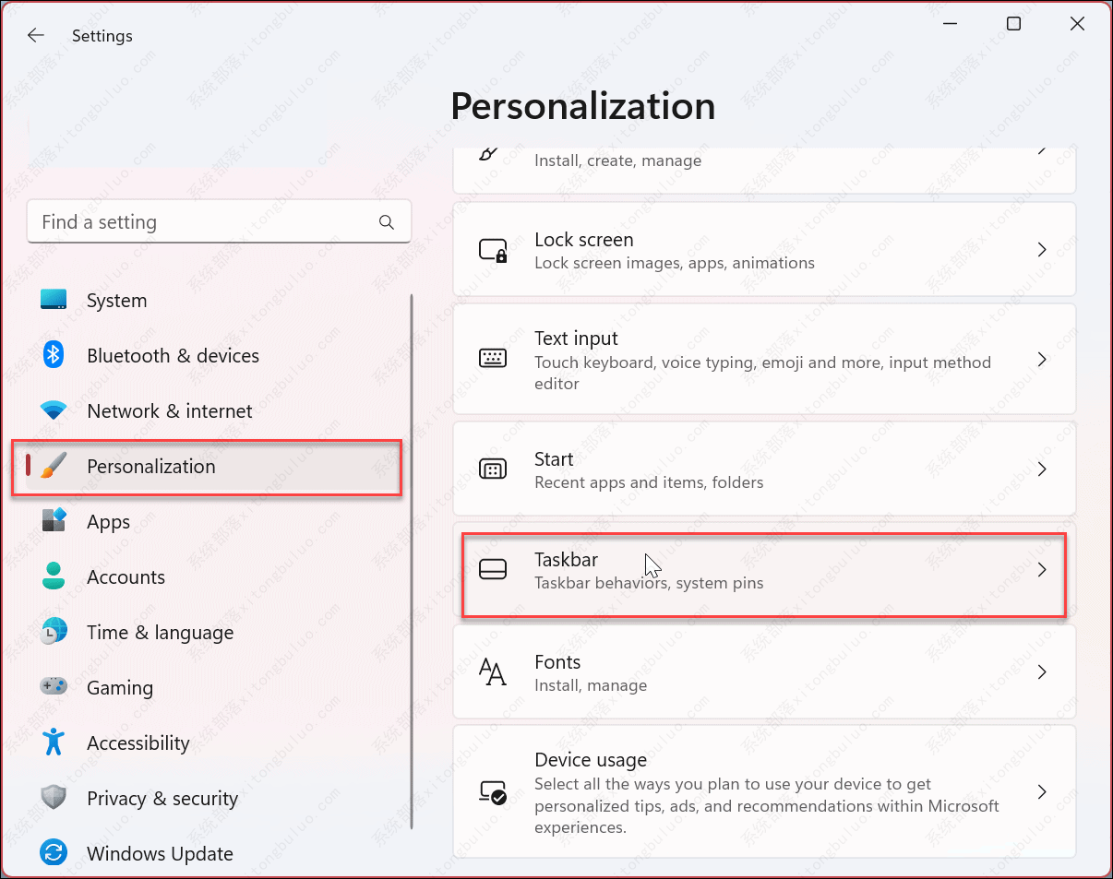Click the back arrow button
1113x879 pixels.
(35, 35)
